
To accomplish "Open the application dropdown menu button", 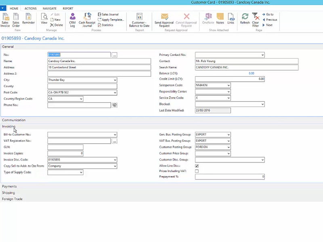I will 3,8.
